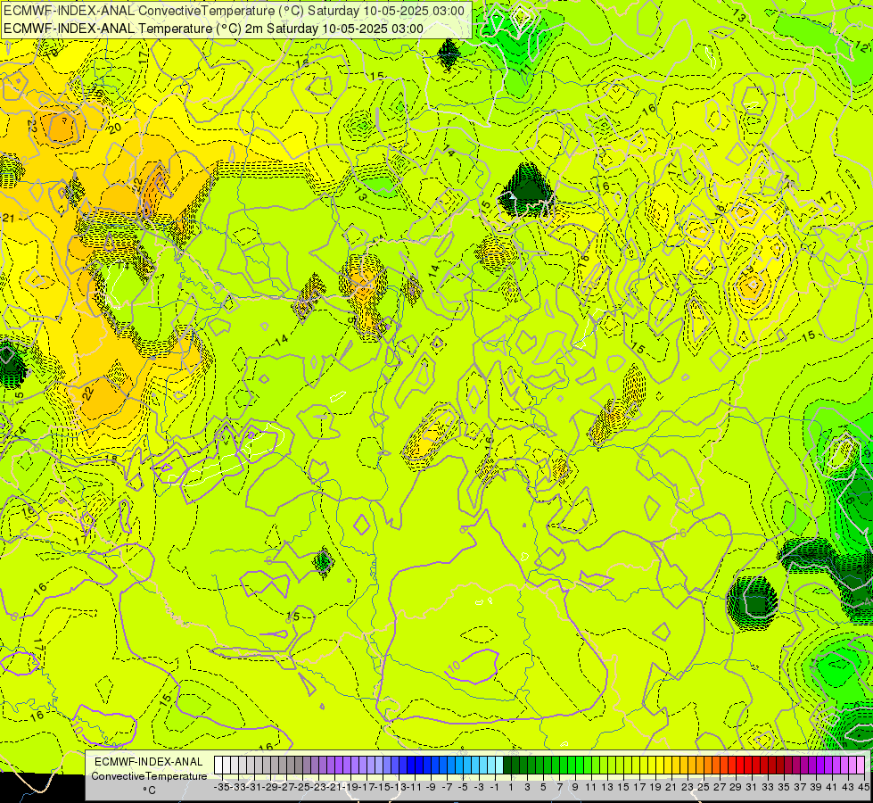The image size is (873, 803).
Task: Select the ECMWF-INDEX-ANAL legend heading
Action: [x=149, y=762]
